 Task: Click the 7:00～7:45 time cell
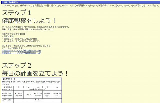[7, 100]
